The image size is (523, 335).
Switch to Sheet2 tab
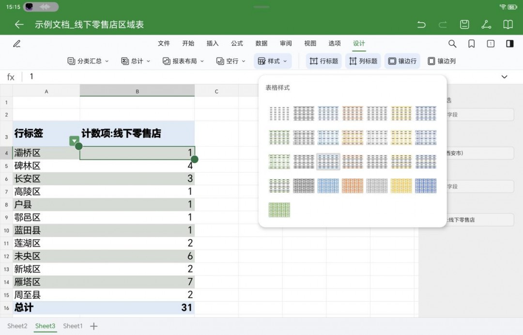click(x=17, y=326)
